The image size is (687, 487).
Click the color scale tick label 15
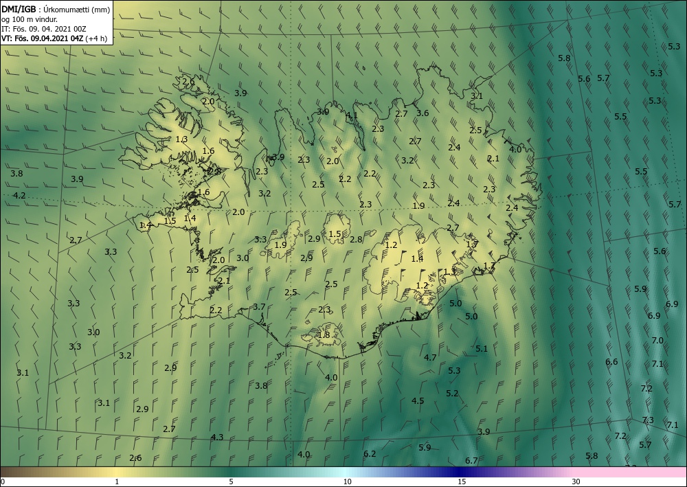[x=462, y=482]
